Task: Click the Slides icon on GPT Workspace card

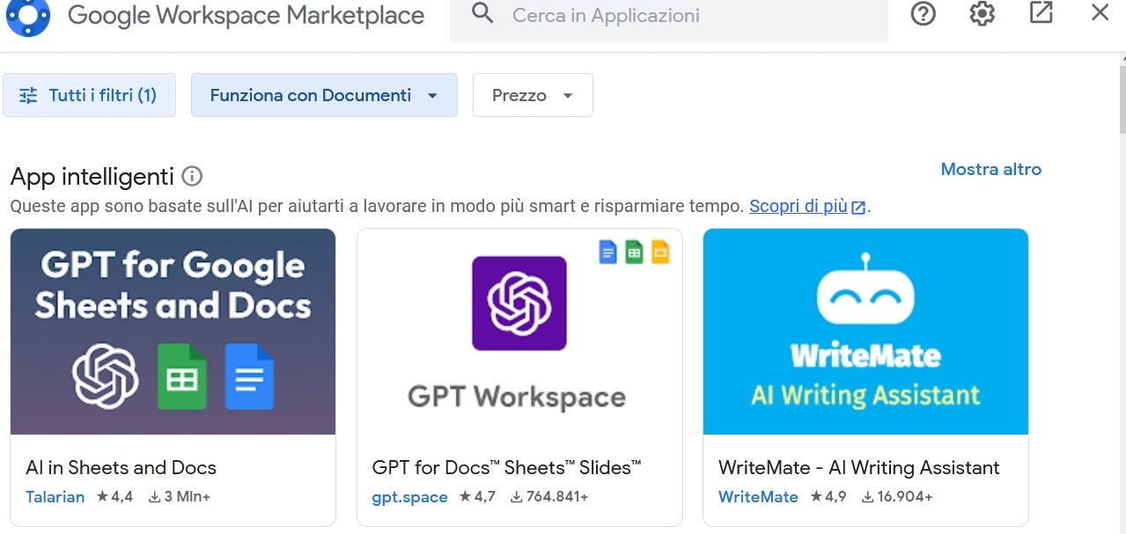Action: [660, 252]
